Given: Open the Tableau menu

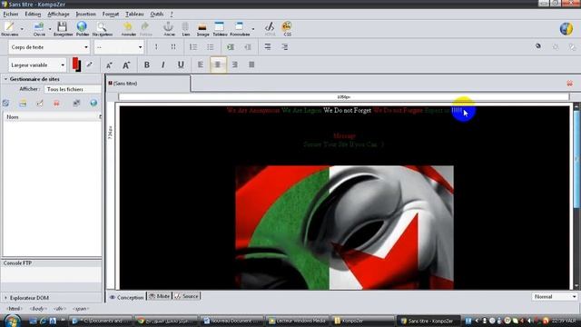Looking at the screenshot, I should pyautogui.click(x=134, y=15).
